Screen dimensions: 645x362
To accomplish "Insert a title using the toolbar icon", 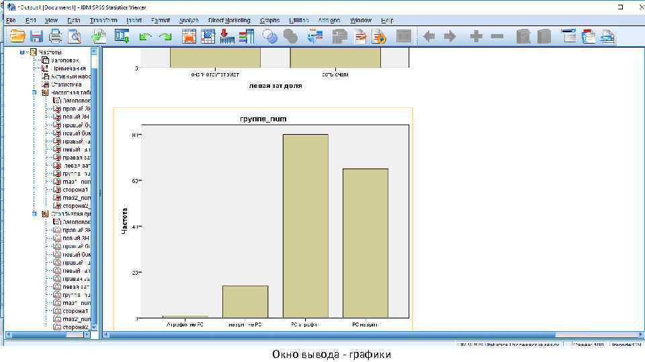I will 589,36.
